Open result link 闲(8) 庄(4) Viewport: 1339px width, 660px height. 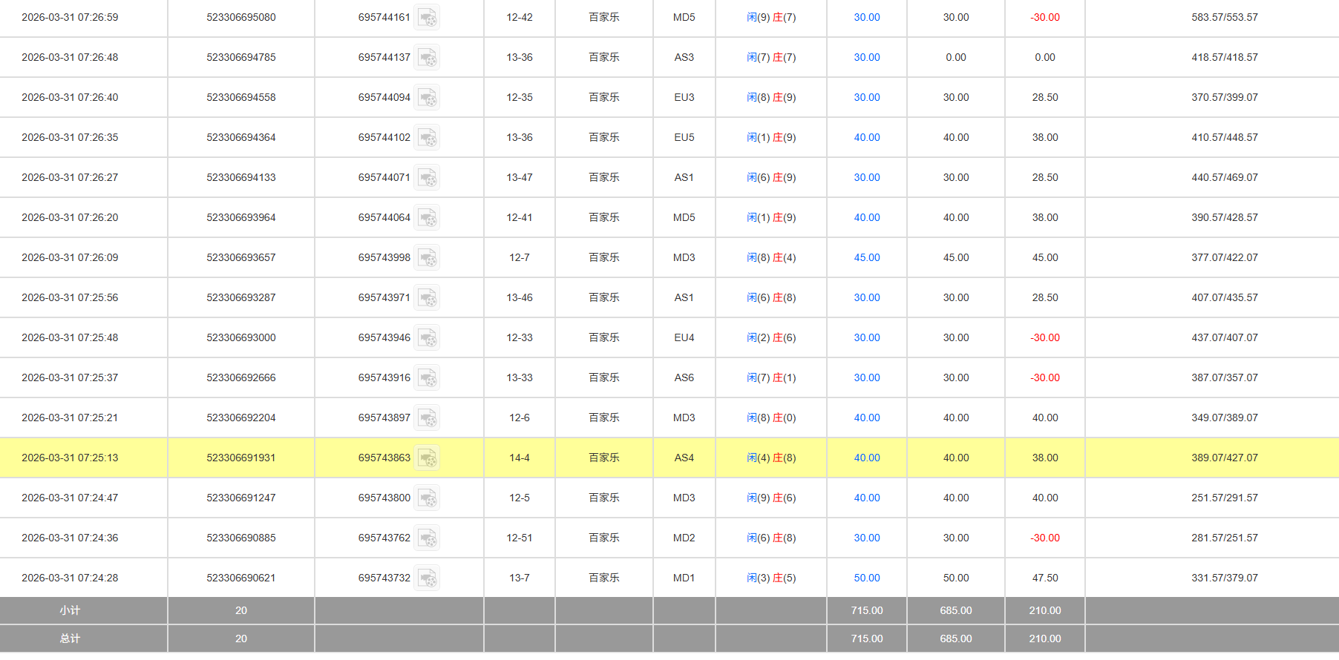pyautogui.click(x=771, y=257)
